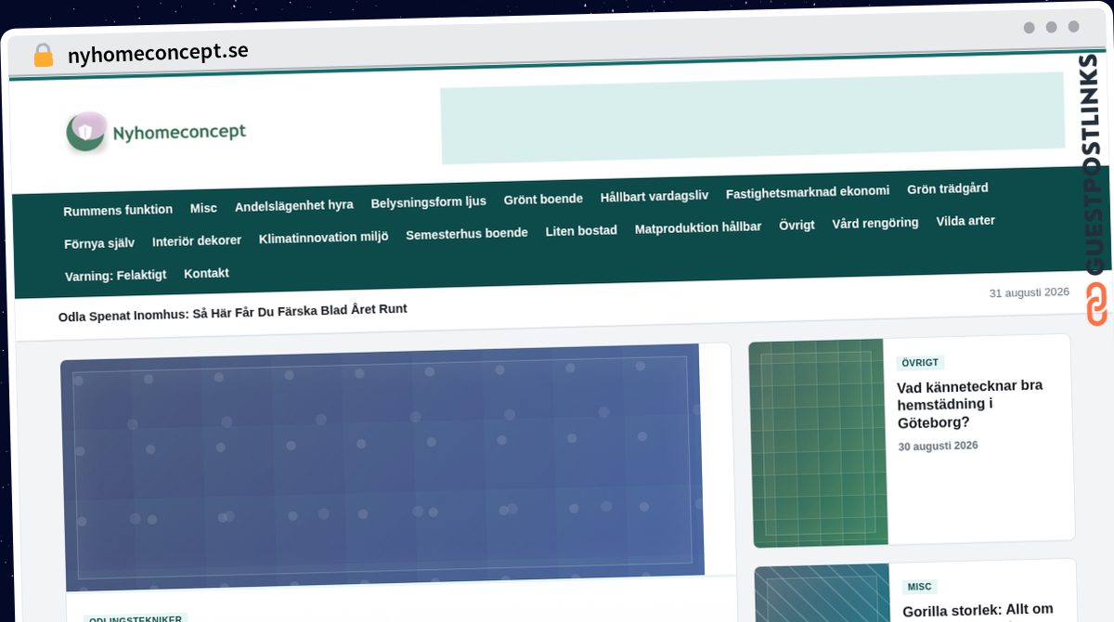The width and height of the screenshot is (1114, 622).
Task: Navigate to Hållbart vardagsliv
Action: pos(654,196)
